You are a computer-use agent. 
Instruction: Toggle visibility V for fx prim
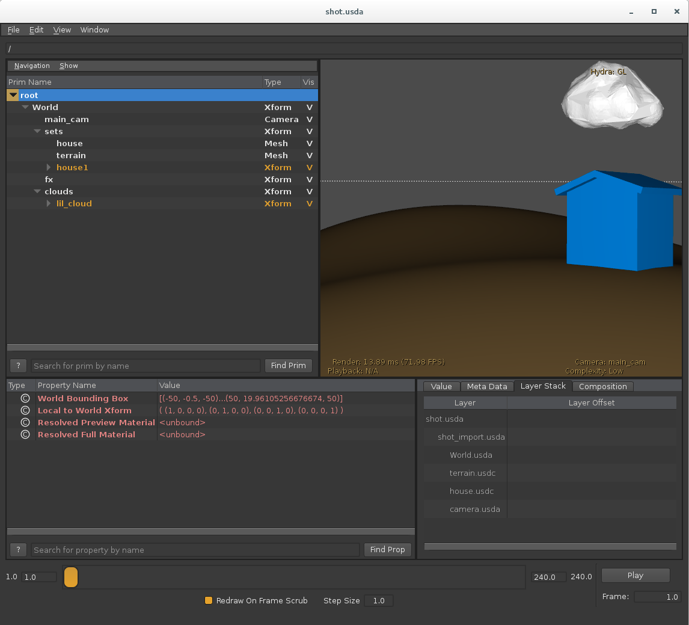(310, 179)
